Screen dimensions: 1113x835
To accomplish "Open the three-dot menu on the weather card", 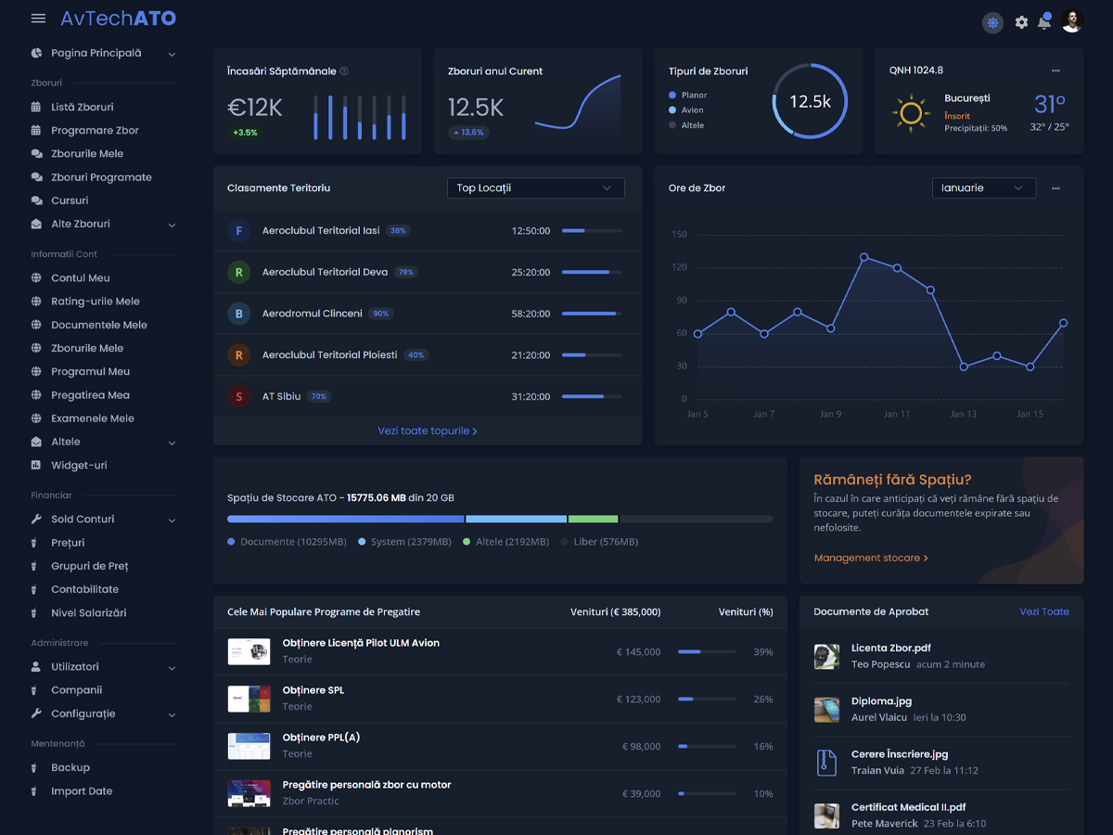I will click(x=1055, y=71).
